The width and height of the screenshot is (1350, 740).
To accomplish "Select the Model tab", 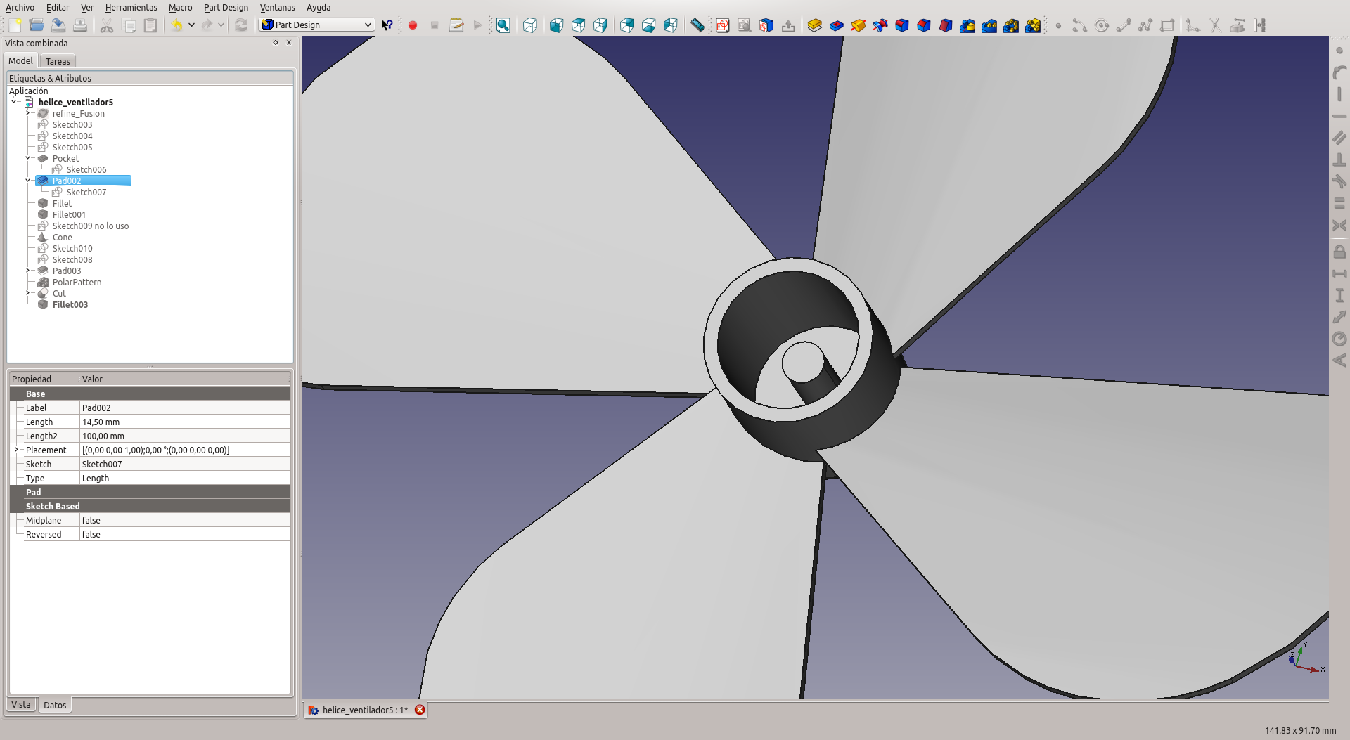I will 20,61.
